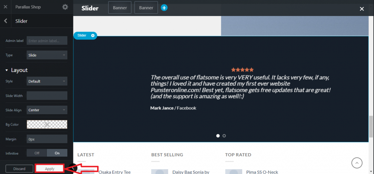The image size is (374, 174).
Task: Click the Pima SS O-Neck product thumbnail
Action: pos(233,171)
